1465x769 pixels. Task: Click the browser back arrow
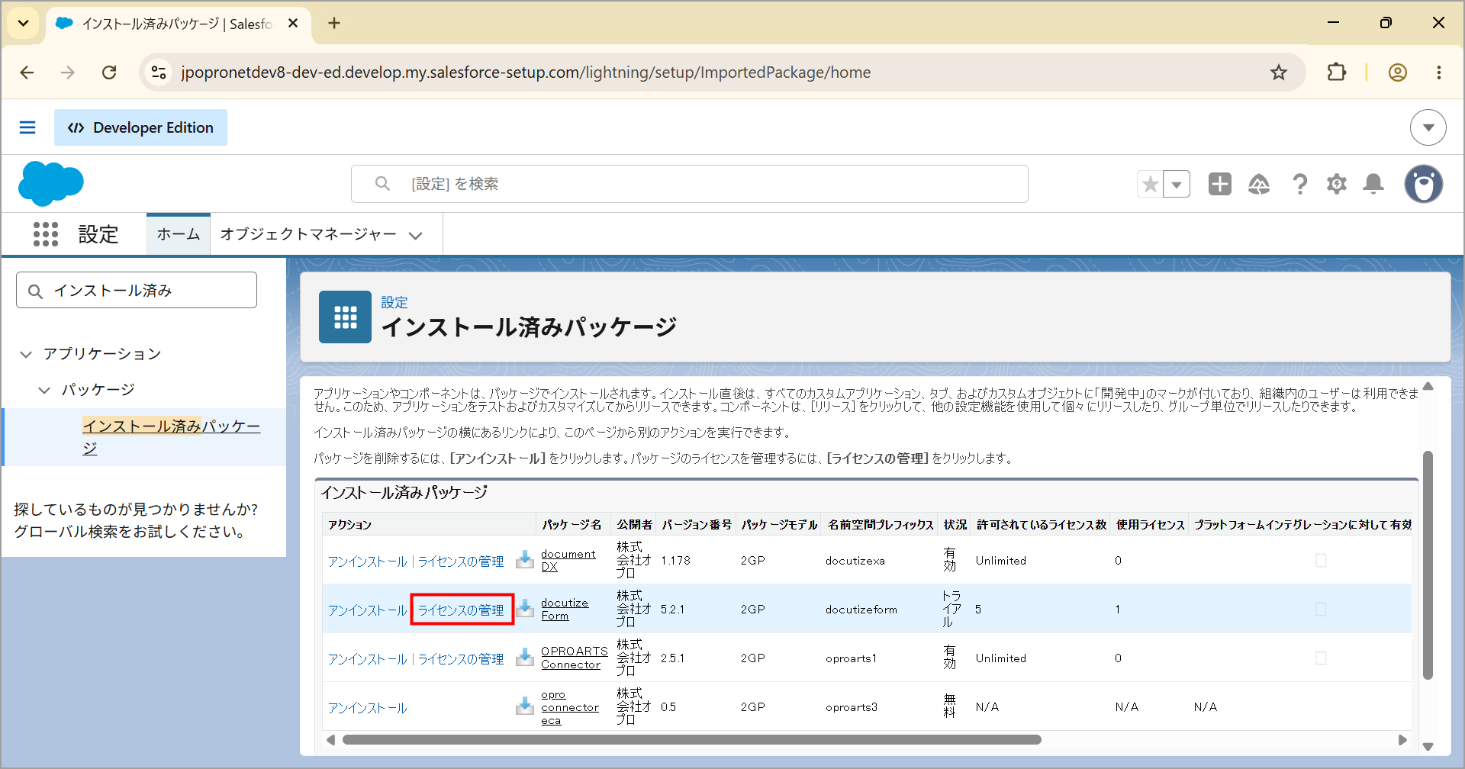(27, 72)
